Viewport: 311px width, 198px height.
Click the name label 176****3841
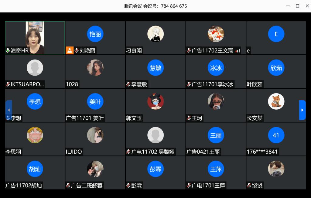pyautogui.click(x=262, y=152)
